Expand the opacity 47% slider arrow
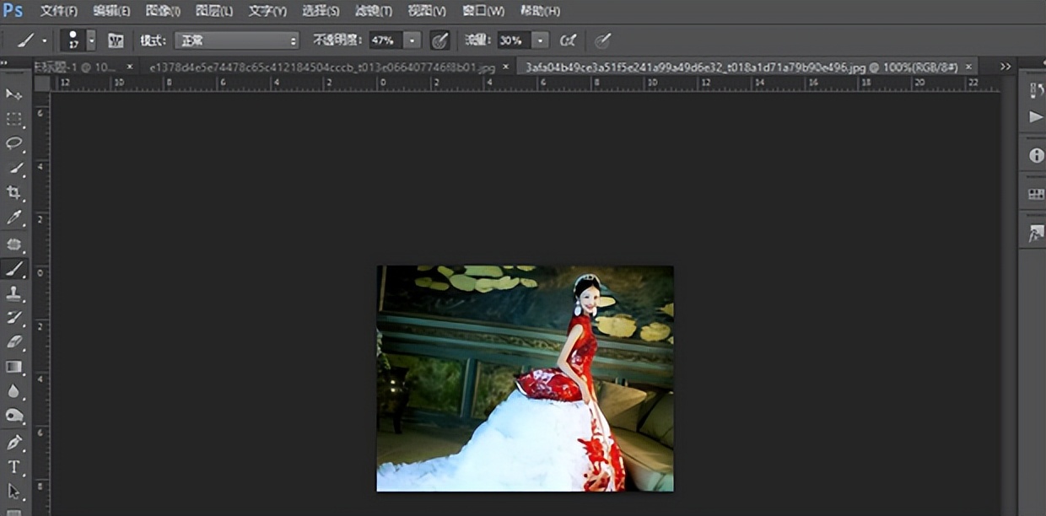This screenshot has height=516, width=1046. 412,40
